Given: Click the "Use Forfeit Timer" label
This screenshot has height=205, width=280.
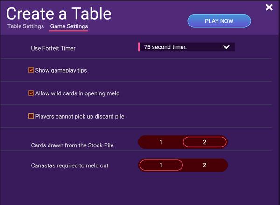Looking at the screenshot, I should tap(53, 48).
